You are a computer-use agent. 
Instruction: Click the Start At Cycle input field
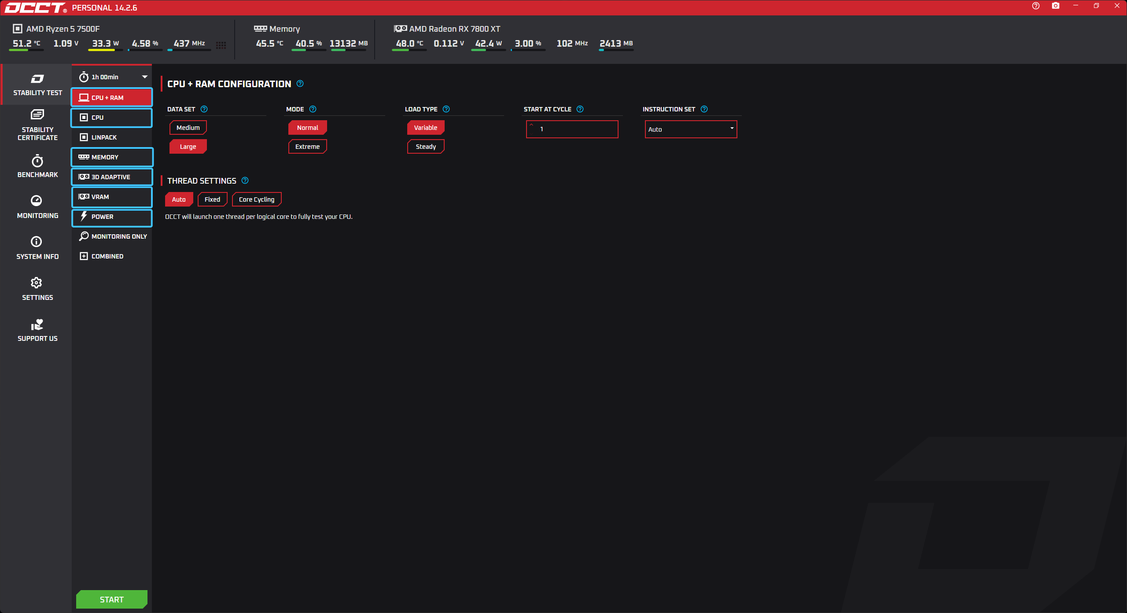point(577,129)
